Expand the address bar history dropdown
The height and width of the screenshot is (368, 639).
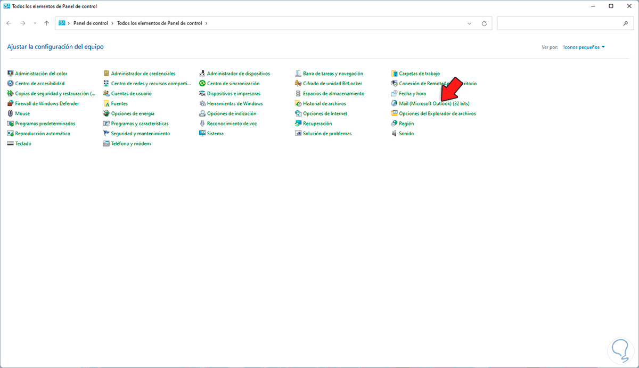coord(469,23)
